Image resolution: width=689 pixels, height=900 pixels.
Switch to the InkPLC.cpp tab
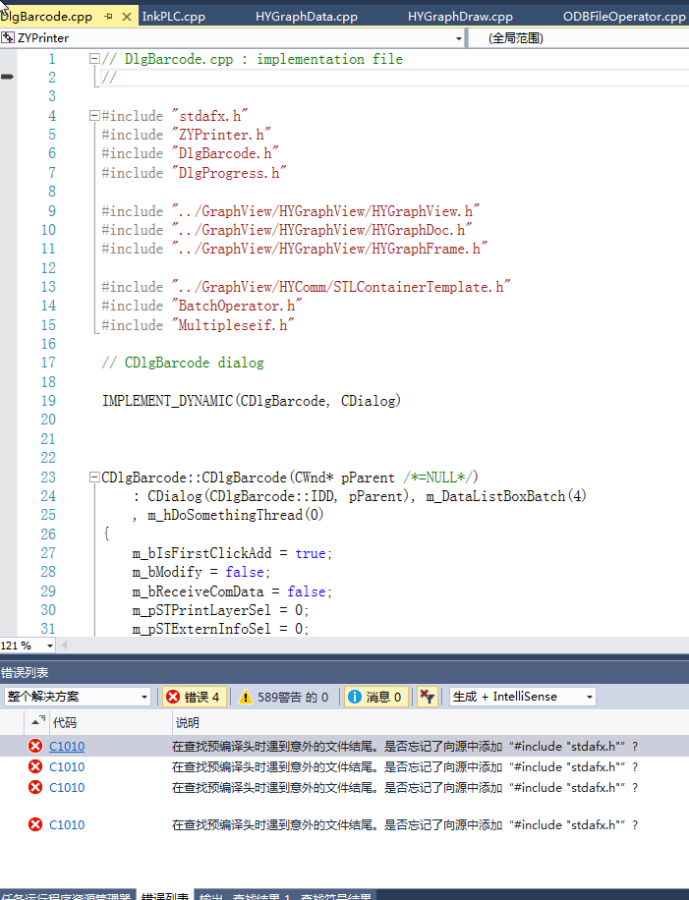[x=174, y=17]
